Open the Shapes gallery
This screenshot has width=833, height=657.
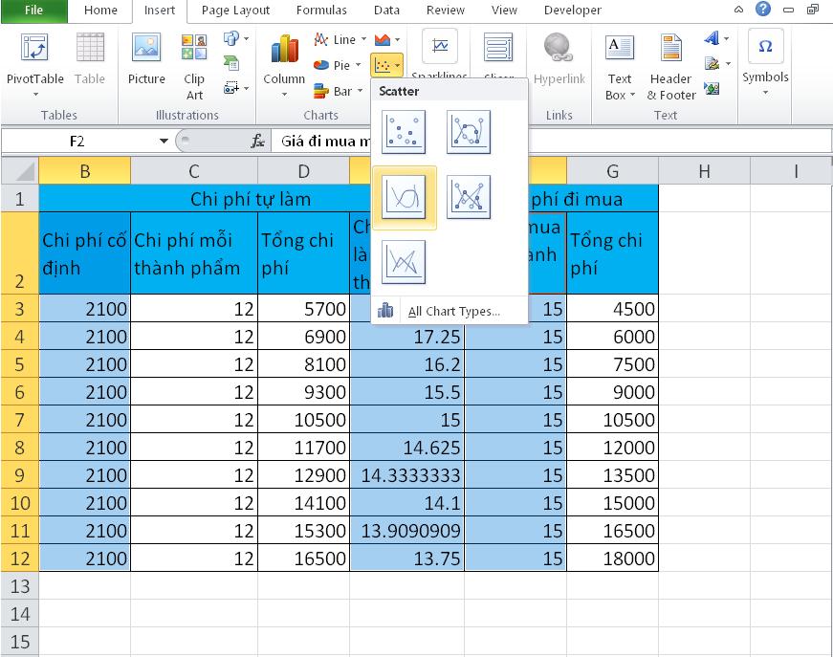click(231, 38)
